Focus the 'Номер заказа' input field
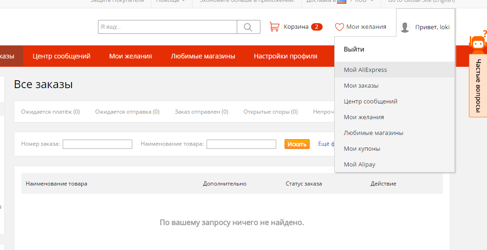The width and height of the screenshot is (487, 250). click(x=97, y=144)
